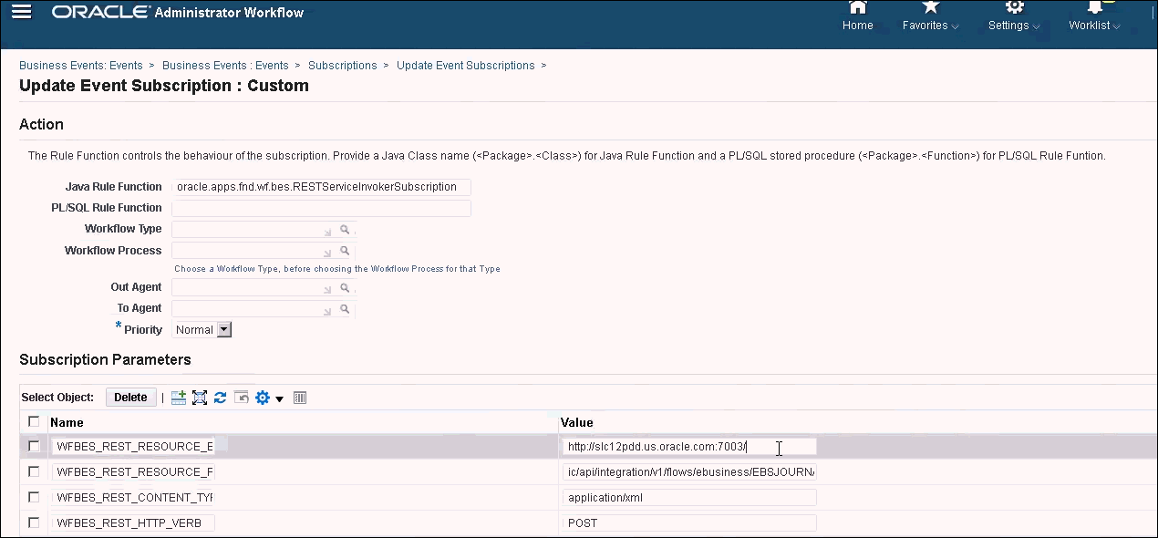Check the WFBES_REST_CONTENT_TYP row checkbox

(x=34, y=497)
